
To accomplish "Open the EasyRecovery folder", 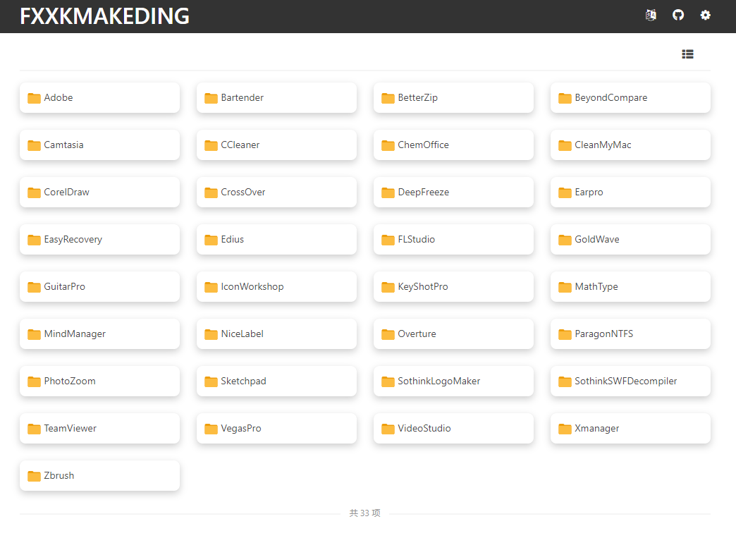I will [99, 240].
